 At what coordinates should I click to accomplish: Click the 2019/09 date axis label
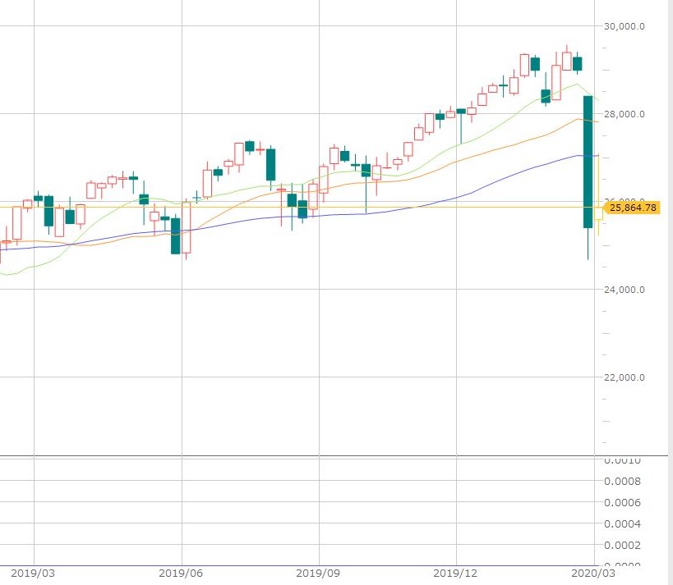pyautogui.click(x=318, y=573)
